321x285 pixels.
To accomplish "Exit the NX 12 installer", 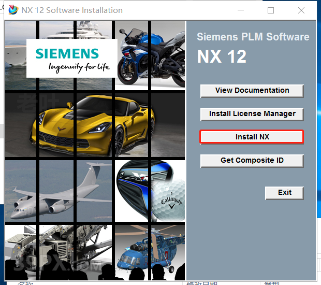I will pyautogui.click(x=284, y=193).
